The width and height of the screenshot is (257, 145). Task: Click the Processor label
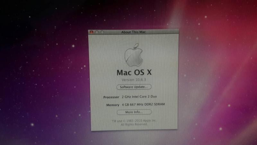tap(111, 97)
